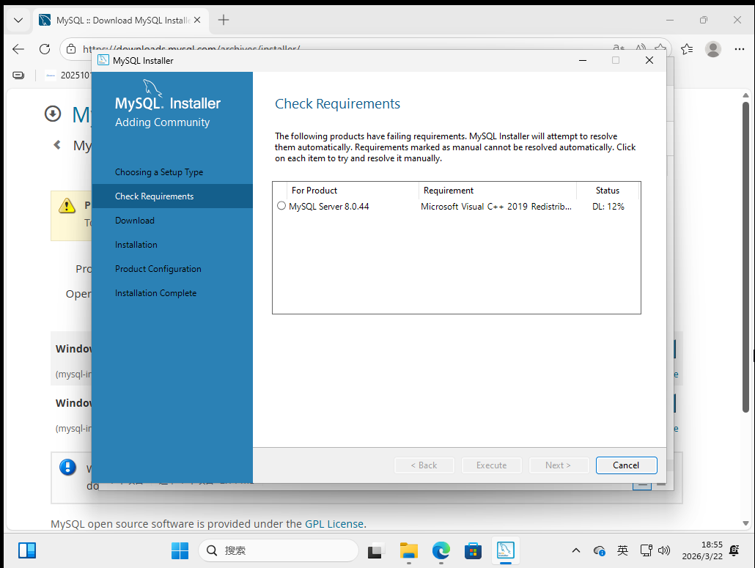
Task: Click the Execute button in installer
Action: coord(491,465)
